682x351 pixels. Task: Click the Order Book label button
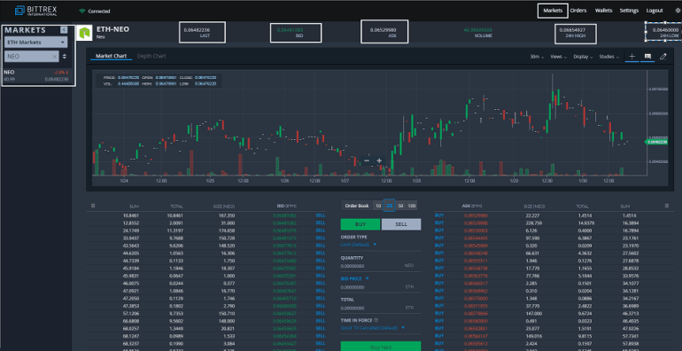pyautogui.click(x=357, y=206)
